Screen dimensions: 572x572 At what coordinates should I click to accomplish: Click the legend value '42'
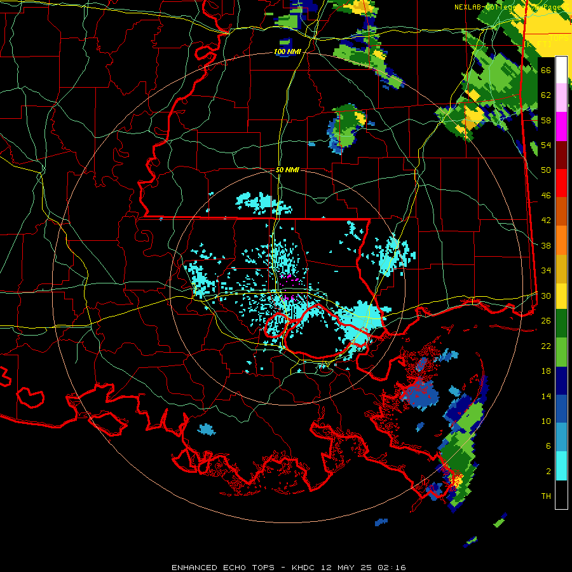click(546, 221)
